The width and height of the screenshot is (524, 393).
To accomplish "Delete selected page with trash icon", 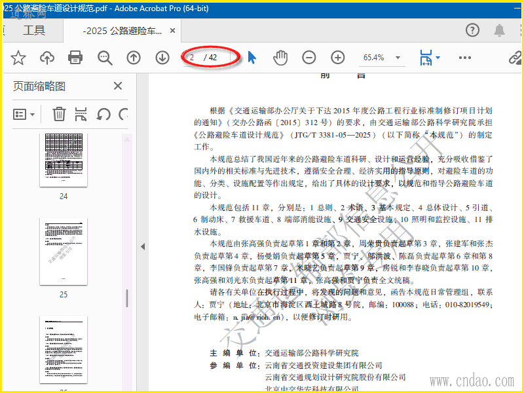I will (x=59, y=115).
